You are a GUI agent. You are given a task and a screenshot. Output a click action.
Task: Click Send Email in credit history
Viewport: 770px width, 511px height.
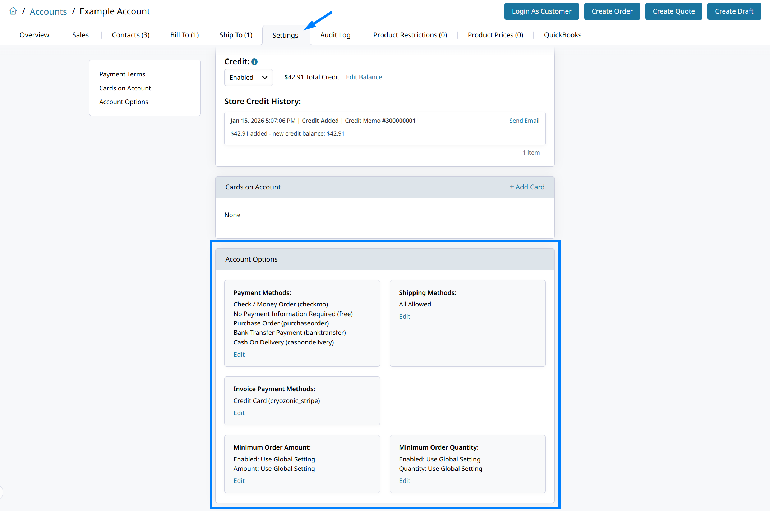(x=524, y=121)
